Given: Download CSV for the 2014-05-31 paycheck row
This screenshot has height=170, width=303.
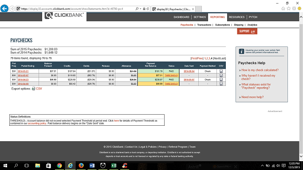Looking at the screenshot, I should tap(221, 71).
